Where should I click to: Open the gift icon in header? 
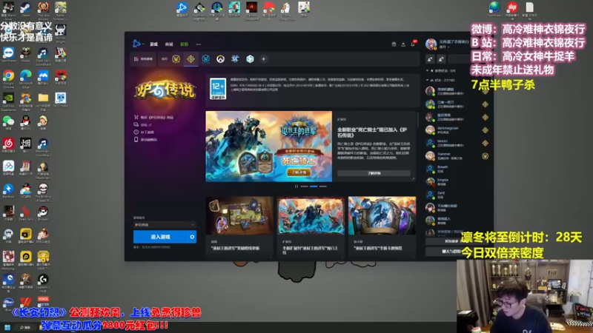[x=394, y=44]
